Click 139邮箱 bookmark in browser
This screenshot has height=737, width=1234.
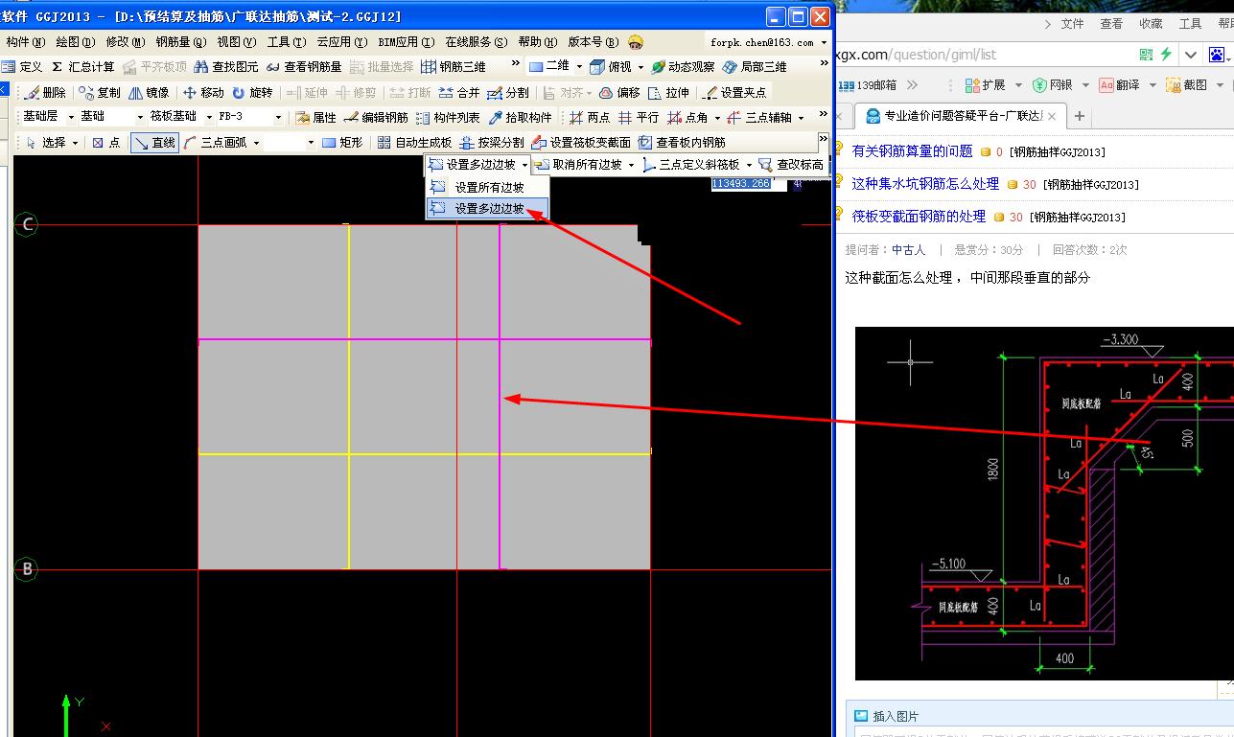[x=869, y=85]
